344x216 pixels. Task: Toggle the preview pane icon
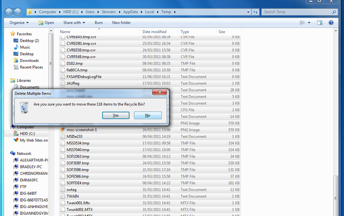319,23
